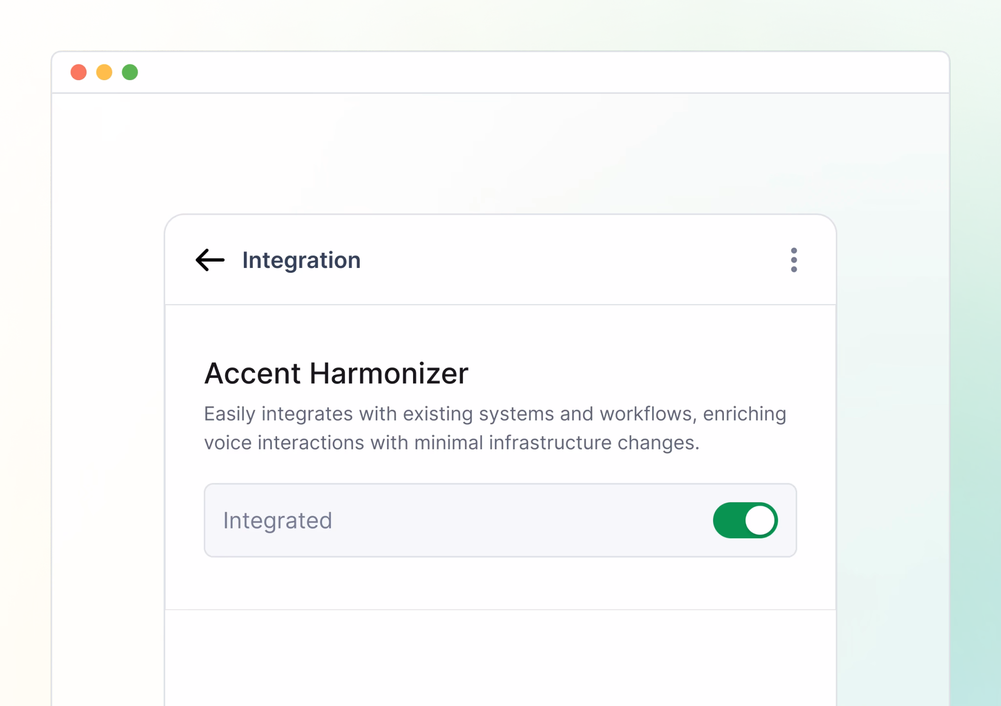Screen dimensions: 1001x706
Task: Maximize the window using the green button
Action: pos(130,72)
